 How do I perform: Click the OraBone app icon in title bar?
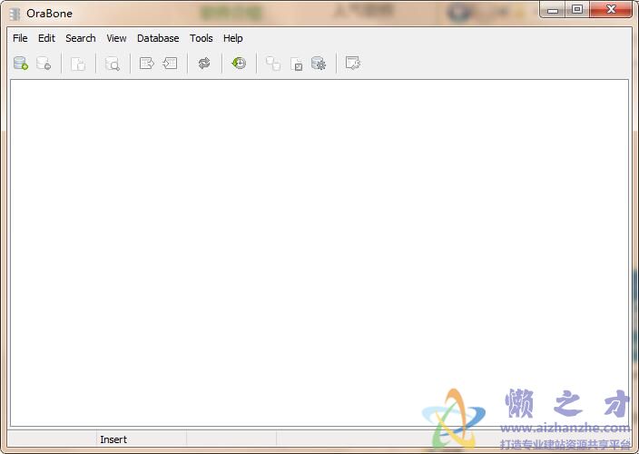(15, 14)
